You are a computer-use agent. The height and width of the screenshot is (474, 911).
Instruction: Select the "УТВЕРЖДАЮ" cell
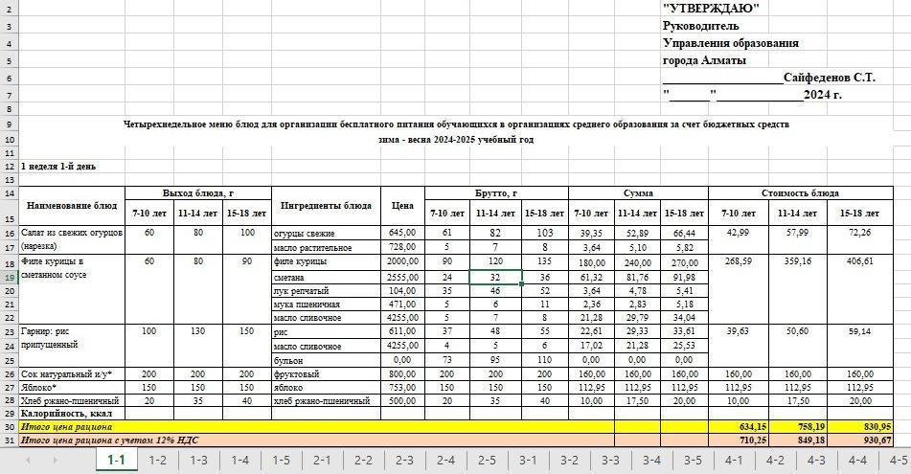pos(711,9)
